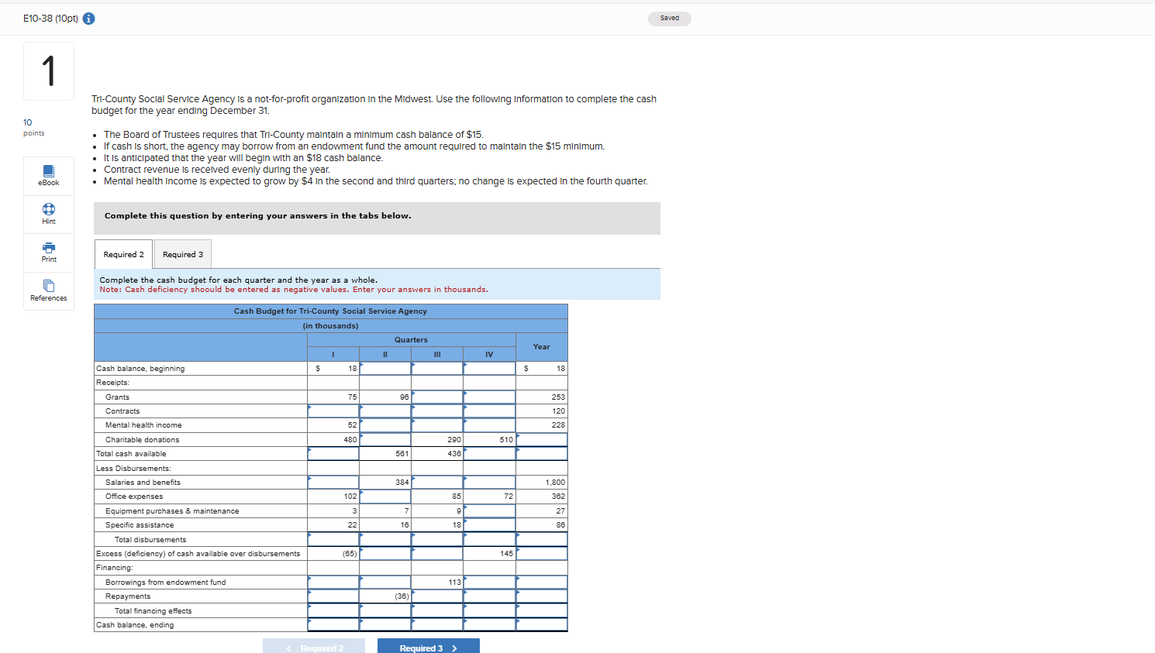Select Charitable donations Quarter II cell
This screenshot has height=653, width=1155.
click(x=385, y=440)
